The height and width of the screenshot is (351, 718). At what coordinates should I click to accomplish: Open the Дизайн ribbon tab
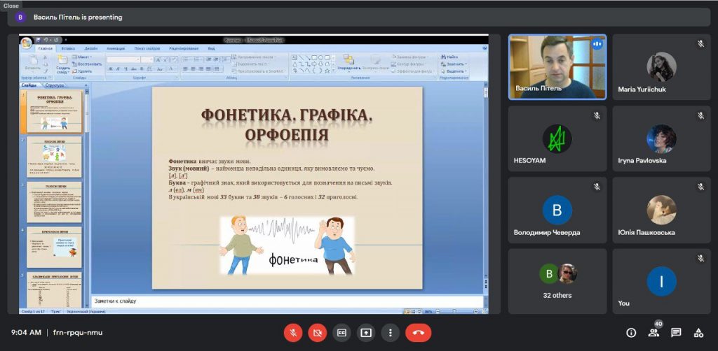pyautogui.click(x=90, y=48)
